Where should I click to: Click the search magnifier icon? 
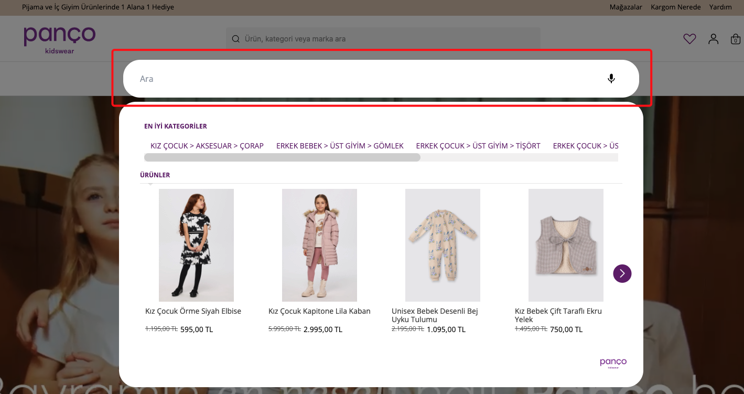coord(235,38)
